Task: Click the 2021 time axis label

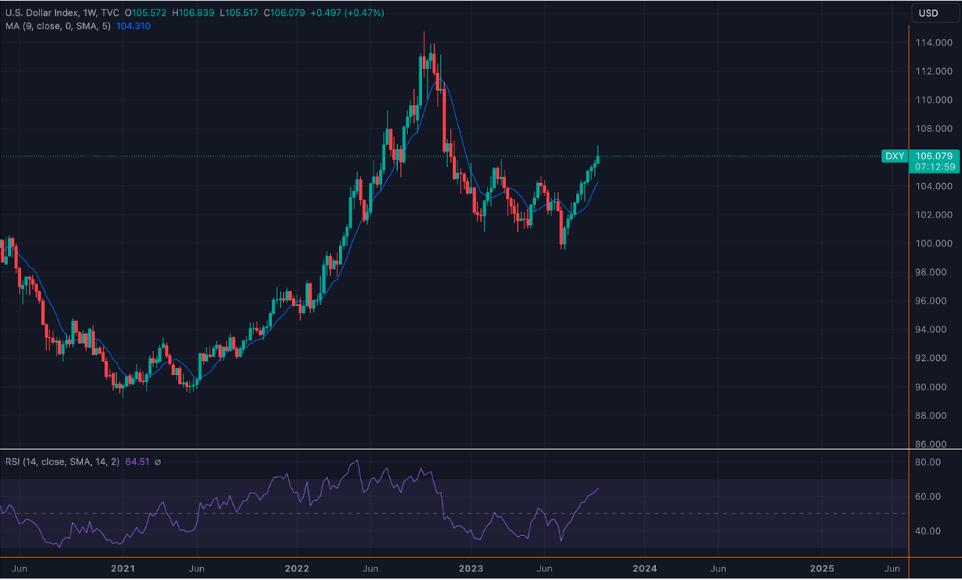Action: [x=122, y=568]
